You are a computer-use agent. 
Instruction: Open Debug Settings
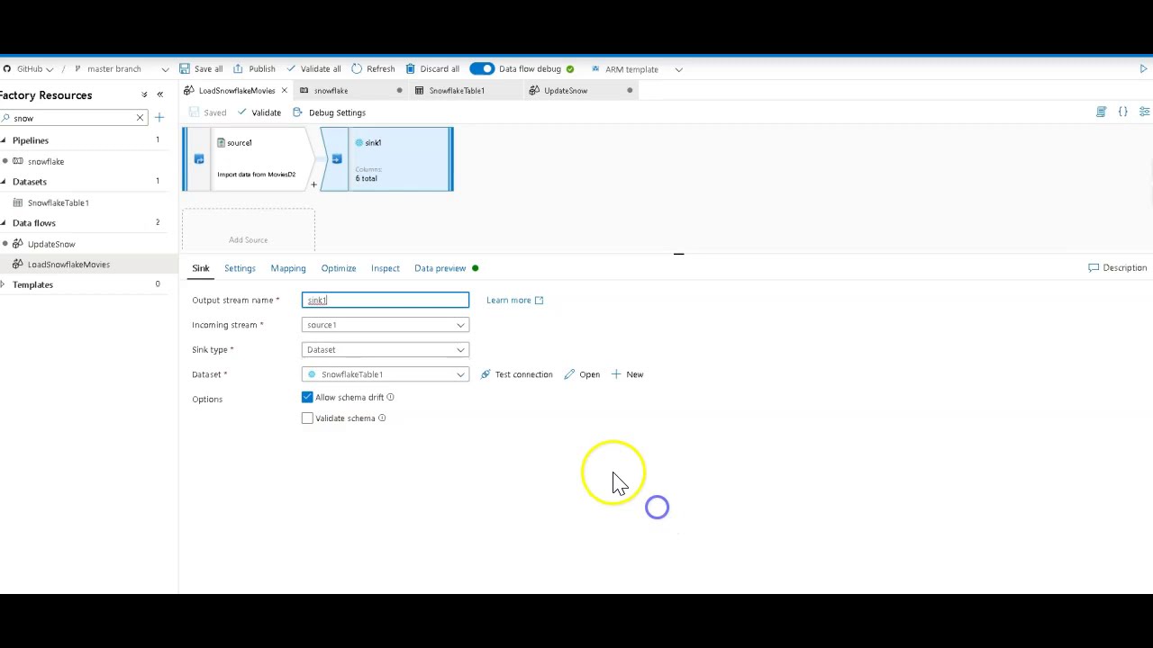[x=330, y=112]
